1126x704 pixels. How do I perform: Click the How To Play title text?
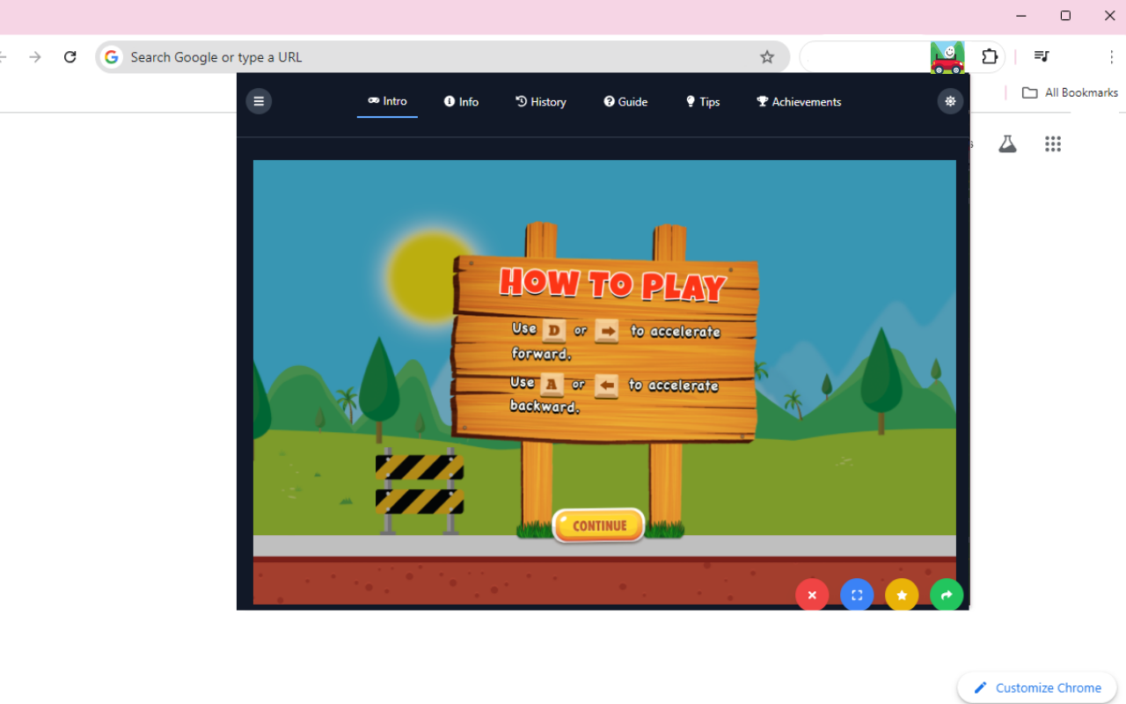tap(612, 283)
